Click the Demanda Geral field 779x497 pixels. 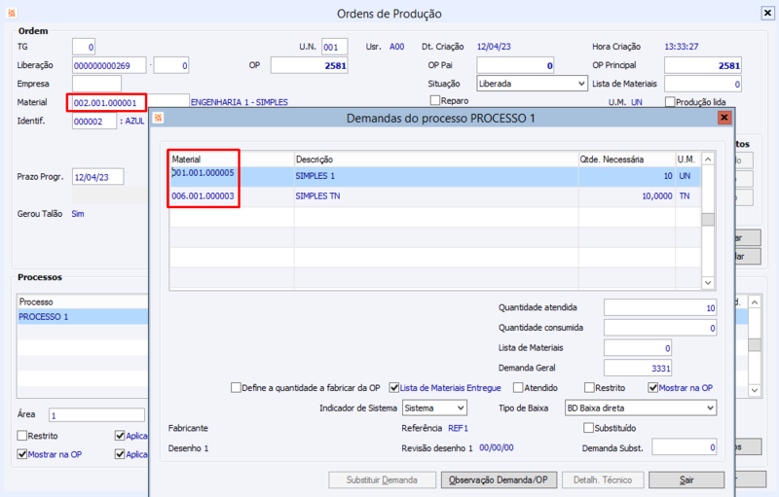tap(638, 368)
